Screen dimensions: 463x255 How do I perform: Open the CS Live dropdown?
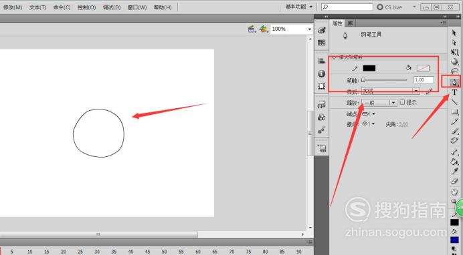coord(414,7)
